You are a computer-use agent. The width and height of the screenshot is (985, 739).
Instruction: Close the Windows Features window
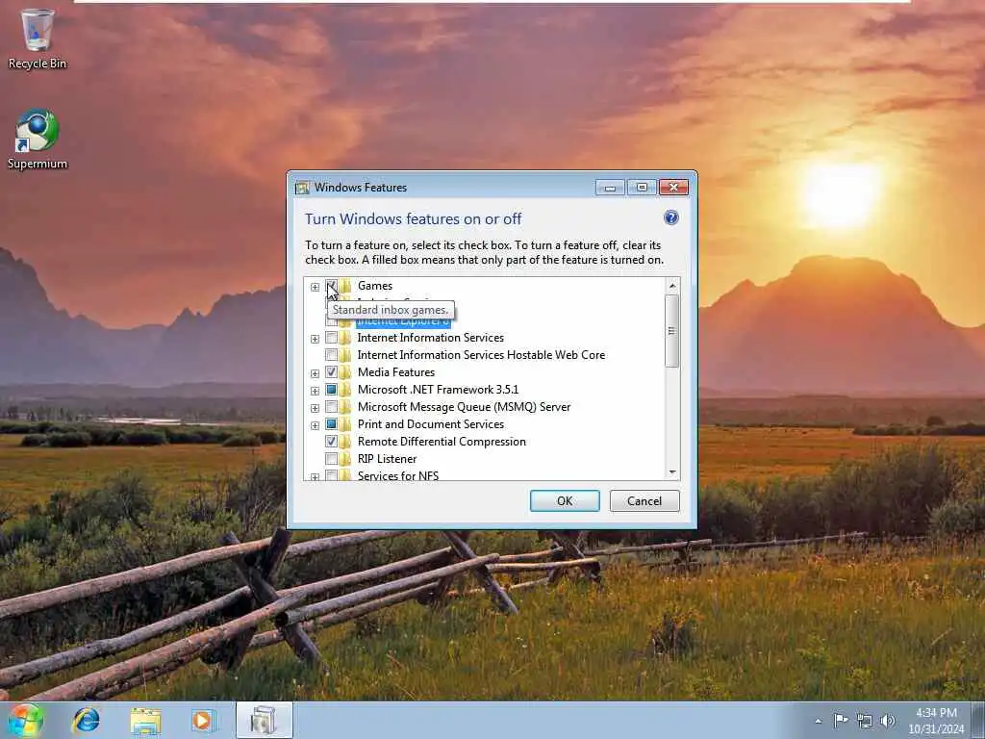[x=673, y=188]
